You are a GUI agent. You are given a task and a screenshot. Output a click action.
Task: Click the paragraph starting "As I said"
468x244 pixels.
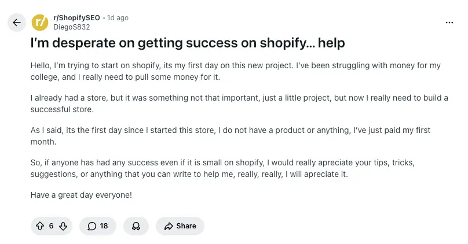coord(231,136)
